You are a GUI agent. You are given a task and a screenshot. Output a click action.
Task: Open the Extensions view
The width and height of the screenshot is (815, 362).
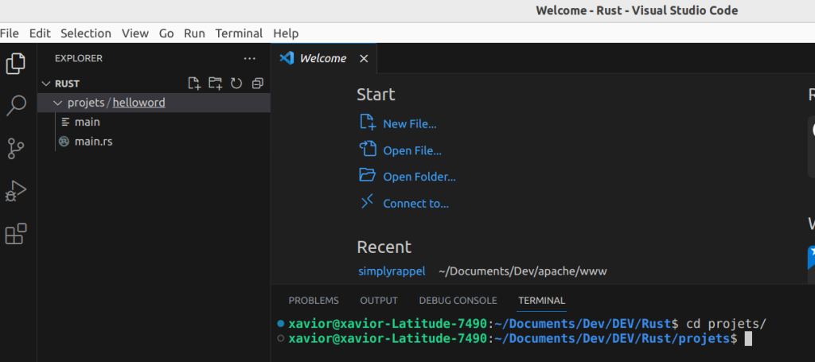pyautogui.click(x=16, y=234)
